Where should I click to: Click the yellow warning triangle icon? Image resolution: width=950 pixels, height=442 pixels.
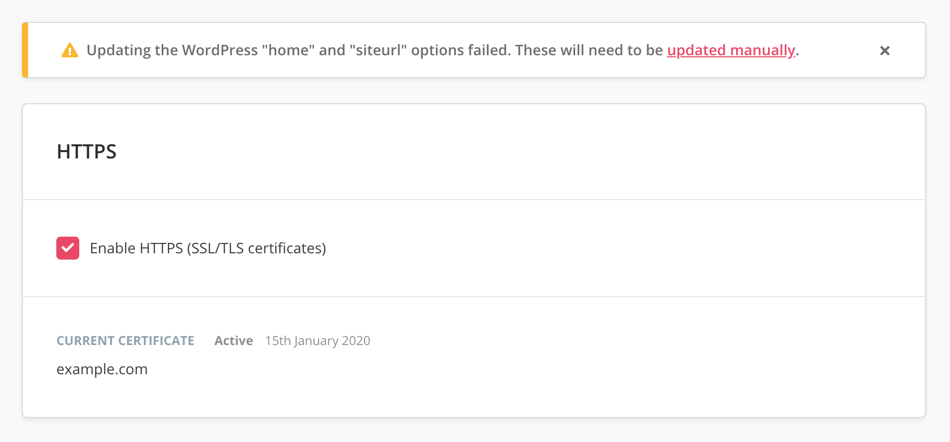click(70, 51)
